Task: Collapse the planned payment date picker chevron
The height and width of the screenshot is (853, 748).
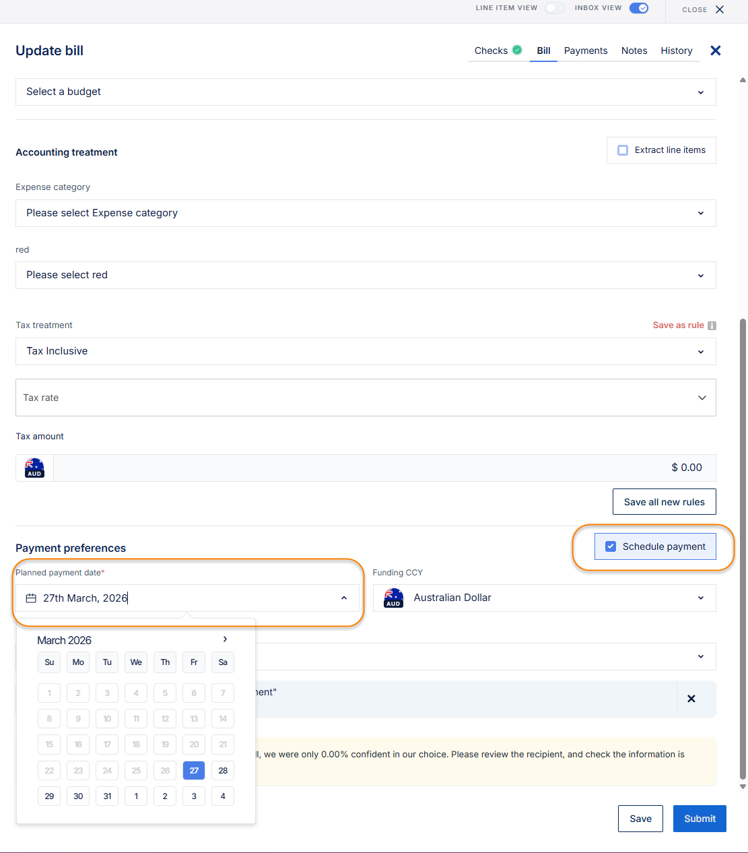Action: (344, 598)
